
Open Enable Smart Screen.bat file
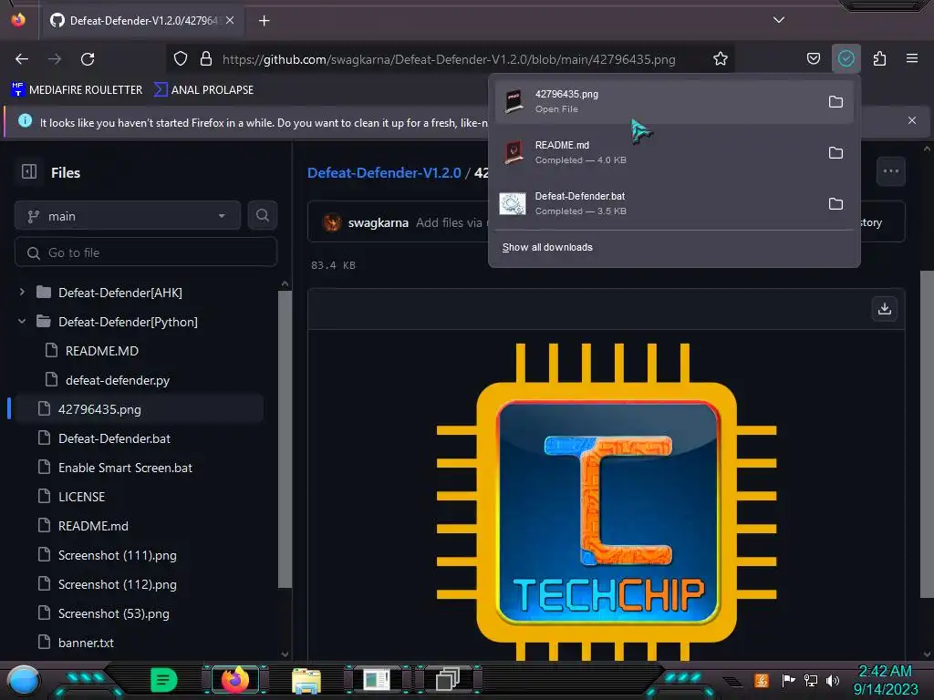point(125,468)
